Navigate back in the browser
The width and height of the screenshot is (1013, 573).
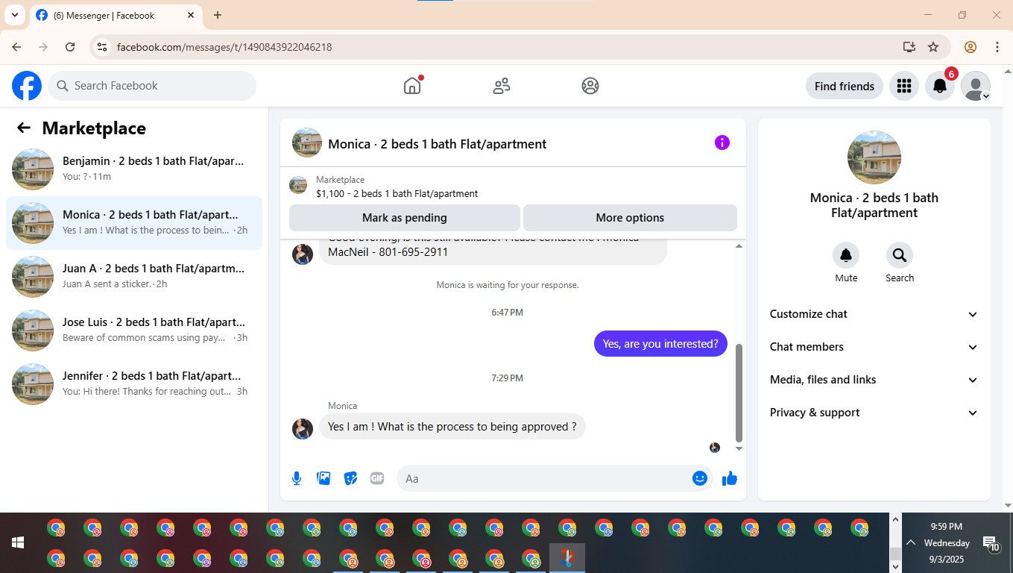(x=16, y=47)
